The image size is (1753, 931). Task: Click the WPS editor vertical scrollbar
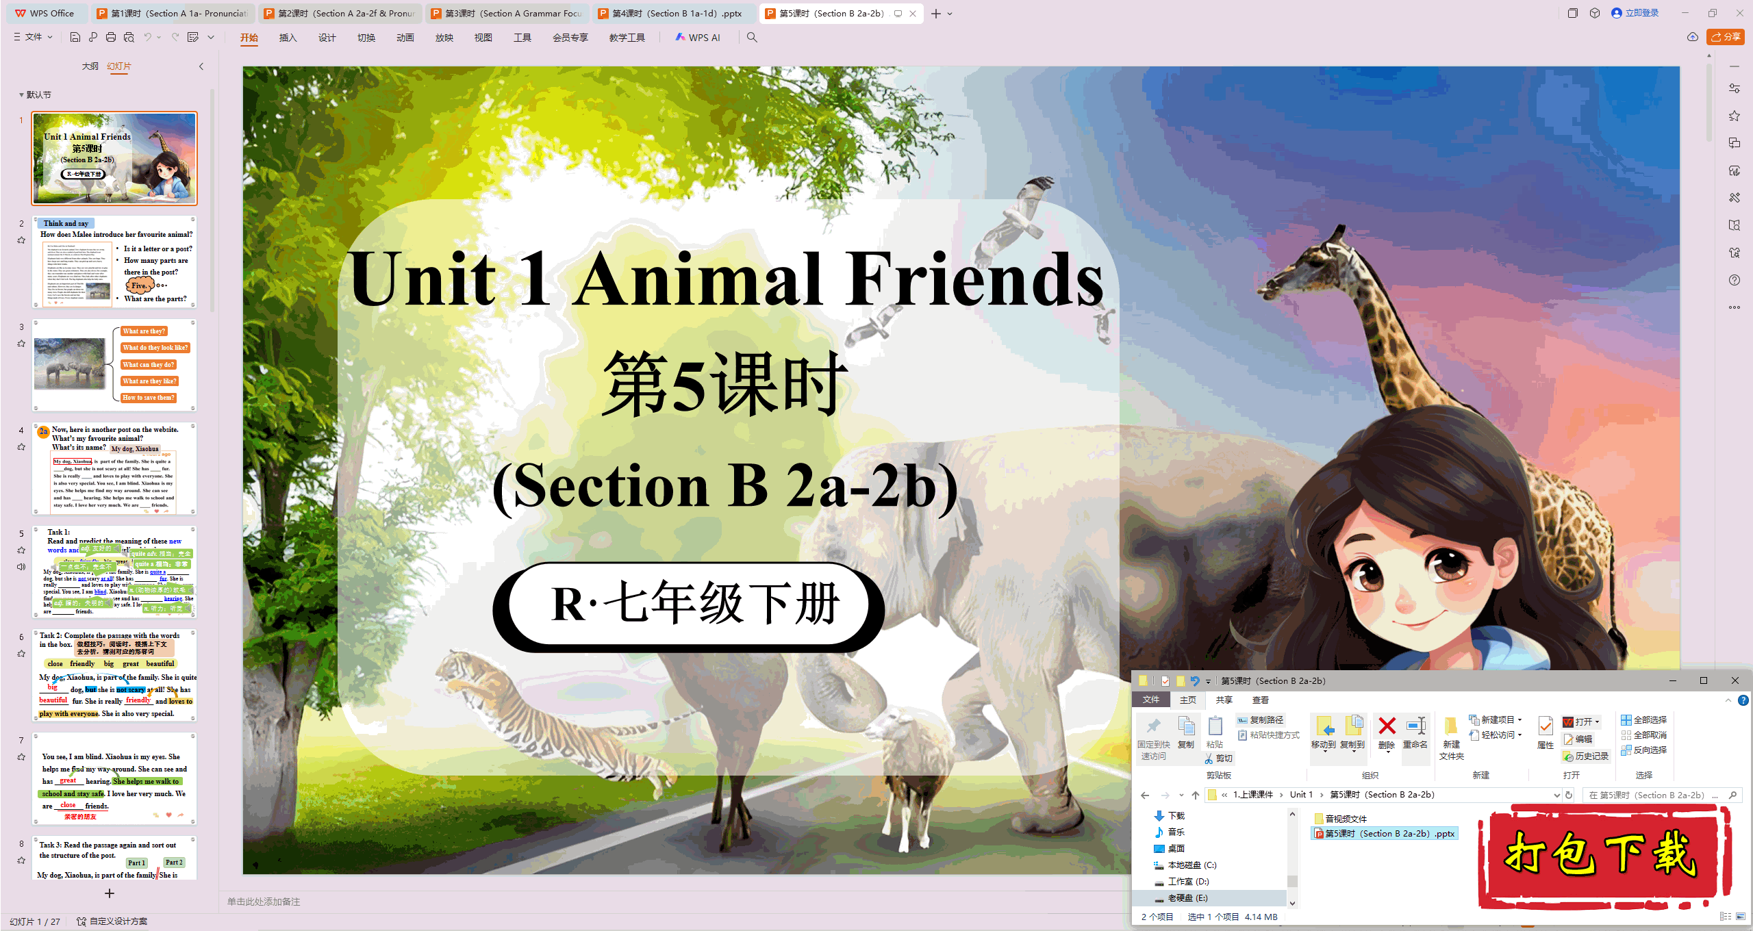tap(1708, 103)
